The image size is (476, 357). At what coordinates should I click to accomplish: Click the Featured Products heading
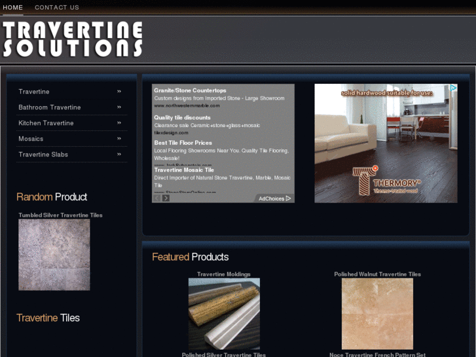pyautogui.click(x=191, y=257)
